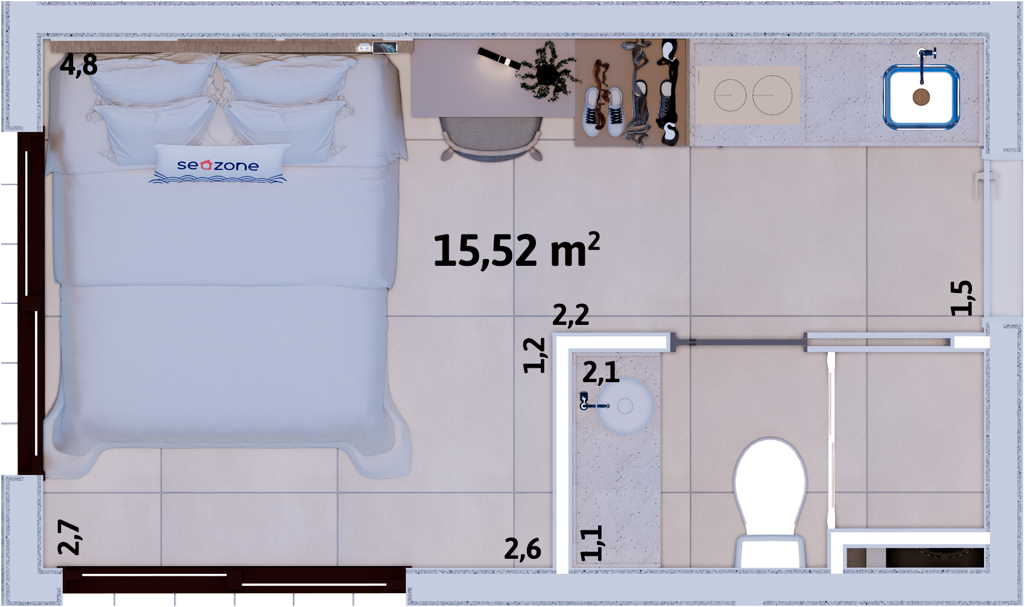Select the blue kitchen sink

921,97
